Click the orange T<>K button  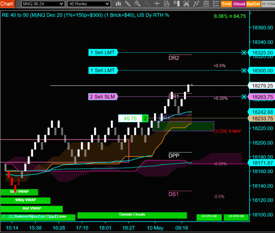[227, 4]
